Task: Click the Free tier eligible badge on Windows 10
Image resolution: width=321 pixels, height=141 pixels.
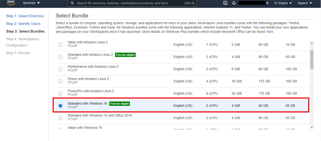Action: pos(119,104)
